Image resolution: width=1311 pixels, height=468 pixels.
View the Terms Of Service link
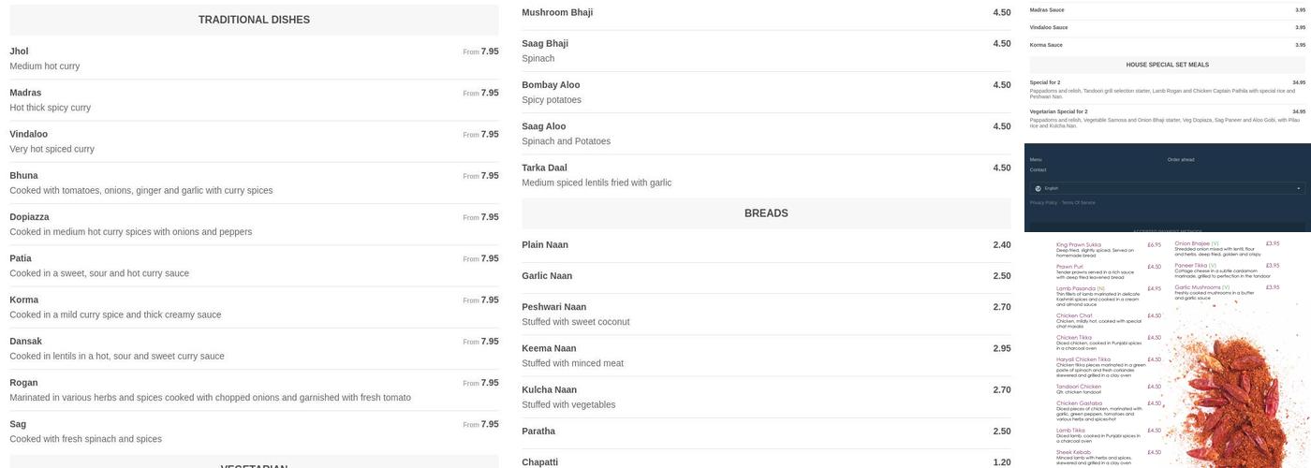[x=1078, y=202]
